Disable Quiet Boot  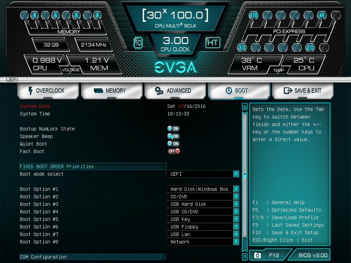(x=173, y=144)
